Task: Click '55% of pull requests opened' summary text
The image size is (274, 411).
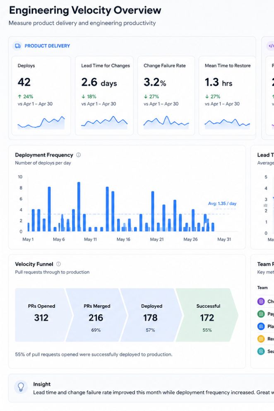Action: (x=94, y=354)
